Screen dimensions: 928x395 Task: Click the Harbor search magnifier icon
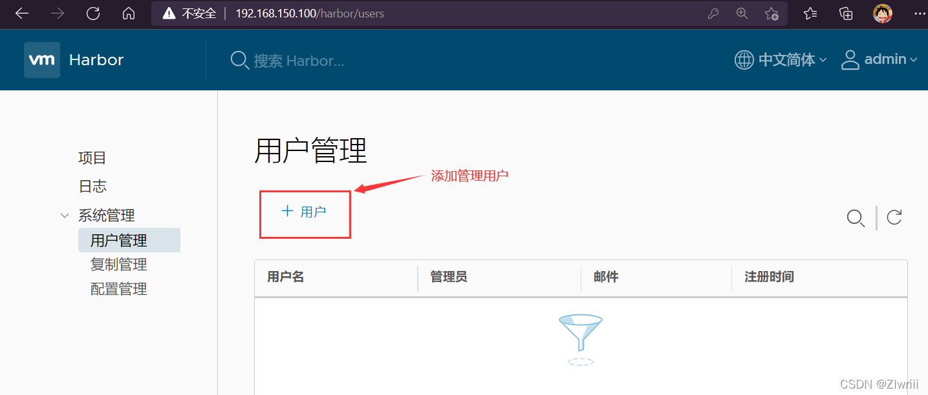pyautogui.click(x=240, y=61)
